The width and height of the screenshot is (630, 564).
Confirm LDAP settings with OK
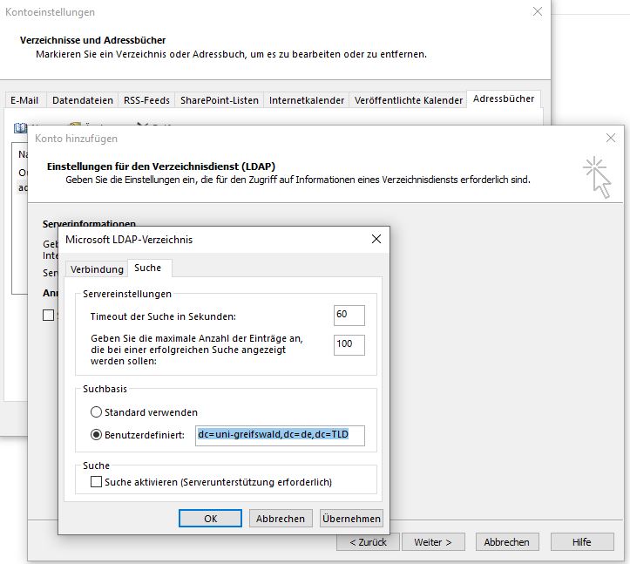[x=210, y=518]
